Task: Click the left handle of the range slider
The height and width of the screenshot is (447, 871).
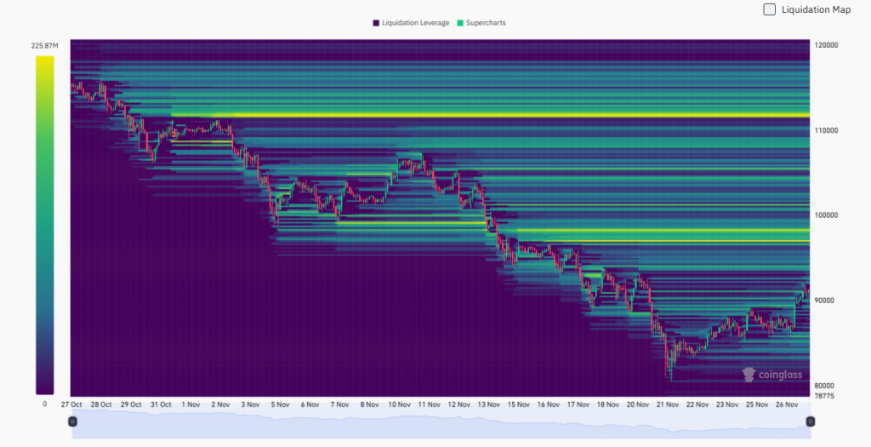Action: pyautogui.click(x=73, y=421)
